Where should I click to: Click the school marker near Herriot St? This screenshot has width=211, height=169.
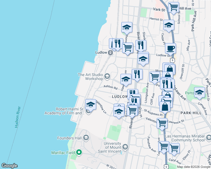(169, 25)
